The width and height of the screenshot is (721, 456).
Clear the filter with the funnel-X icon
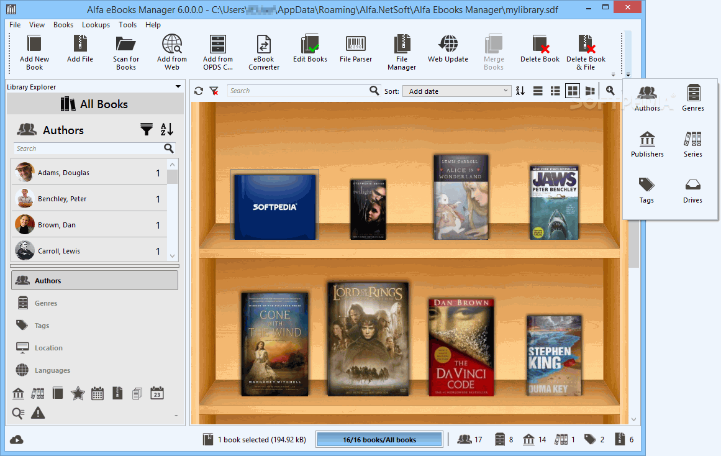coord(214,91)
